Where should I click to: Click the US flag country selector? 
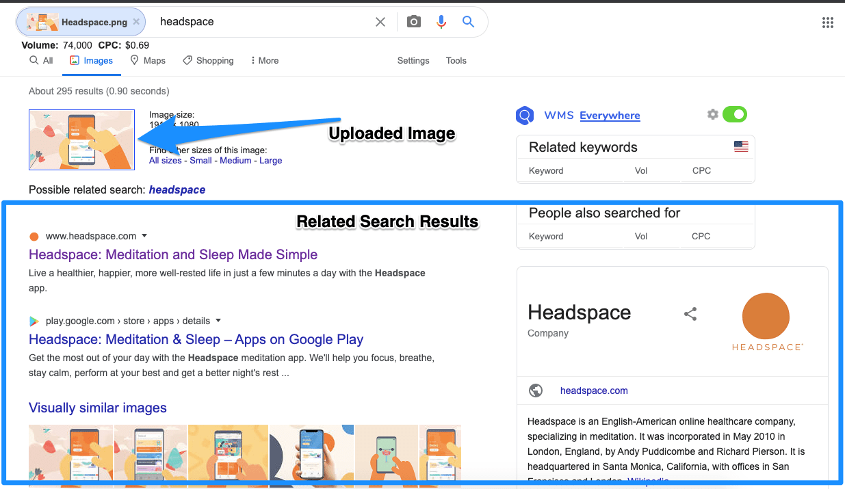(x=740, y=146)
